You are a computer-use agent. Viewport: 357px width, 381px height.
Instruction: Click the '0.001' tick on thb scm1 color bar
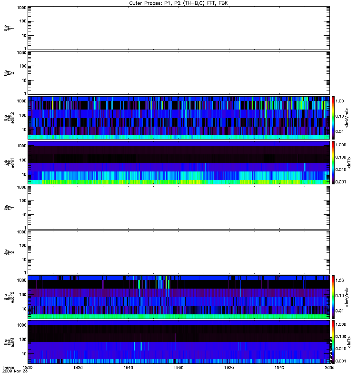[x=341, y=182]
